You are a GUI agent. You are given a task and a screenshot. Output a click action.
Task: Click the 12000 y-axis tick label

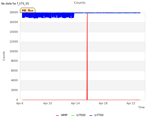14,41
